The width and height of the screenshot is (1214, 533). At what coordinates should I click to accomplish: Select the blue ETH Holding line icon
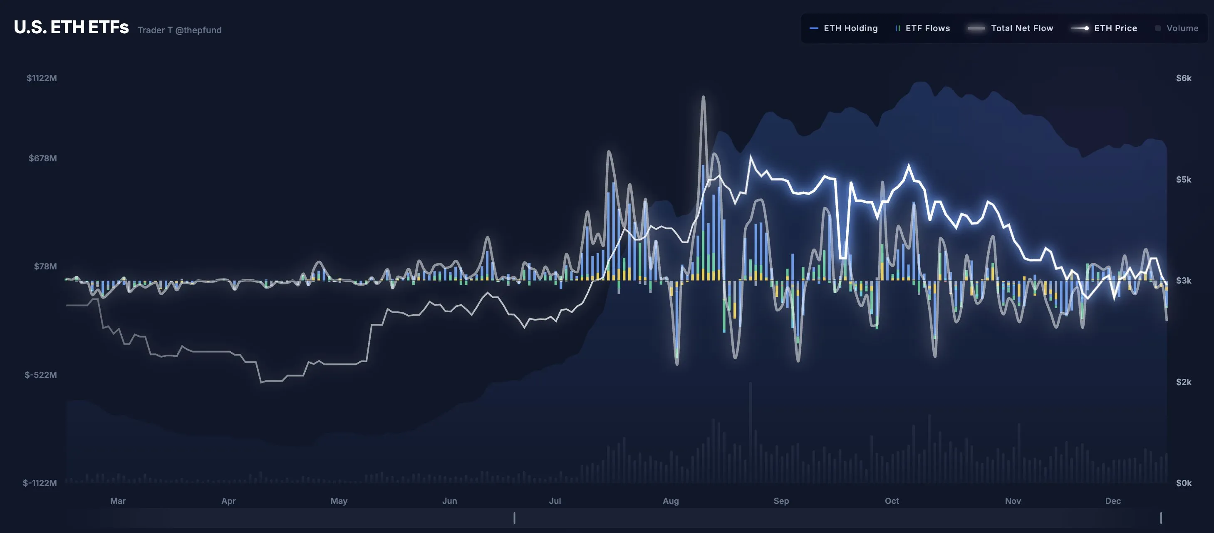point(813,28)
